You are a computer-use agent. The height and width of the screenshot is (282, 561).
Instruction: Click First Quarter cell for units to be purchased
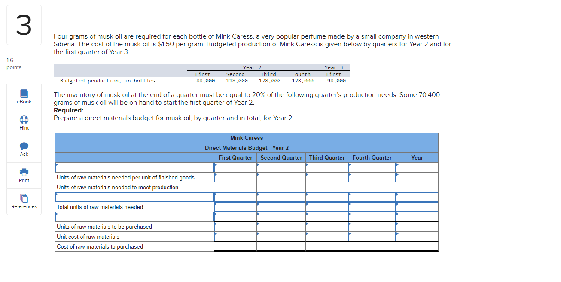pyautogui.click(x=235, y=227)
